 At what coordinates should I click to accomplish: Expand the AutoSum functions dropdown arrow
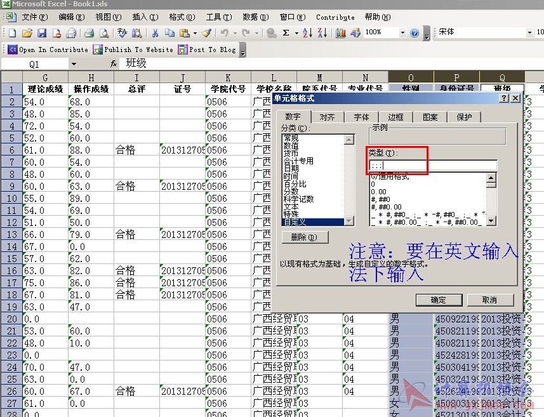point(296,33)
